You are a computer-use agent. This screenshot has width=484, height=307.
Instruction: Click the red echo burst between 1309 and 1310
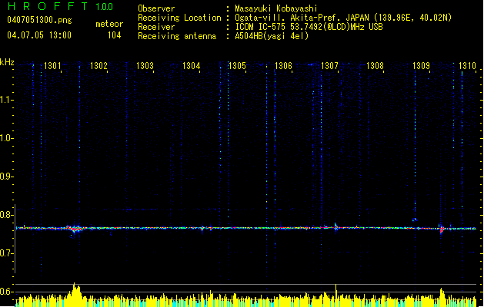click(442, 229)
